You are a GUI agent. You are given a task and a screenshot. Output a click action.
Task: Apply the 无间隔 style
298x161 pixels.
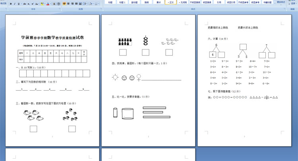tap(183, 2)
